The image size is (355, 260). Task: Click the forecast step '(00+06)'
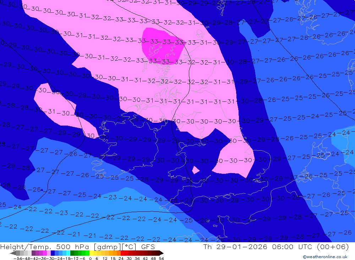pyautogui.click(x=333, y=247)
